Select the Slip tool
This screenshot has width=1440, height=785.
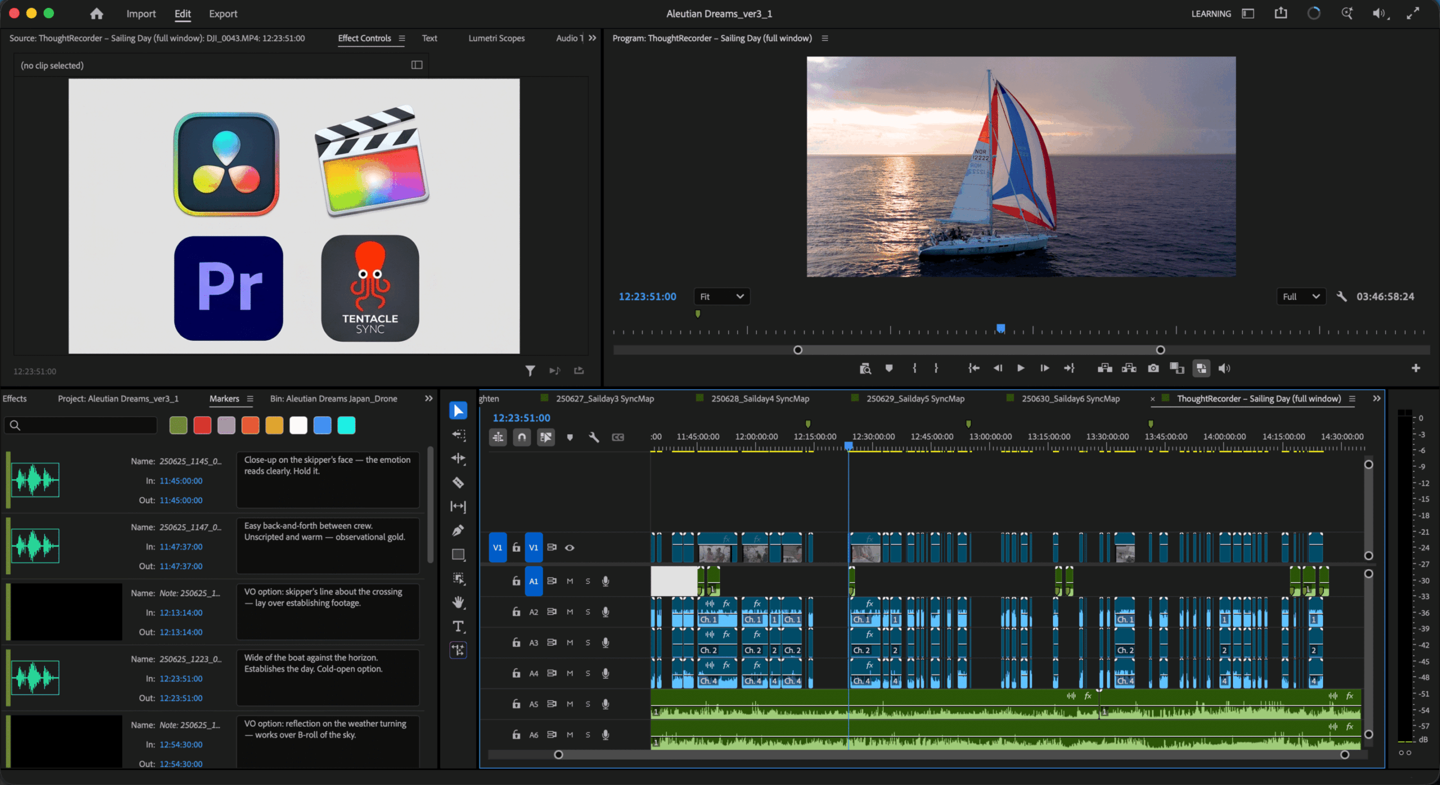458,507
